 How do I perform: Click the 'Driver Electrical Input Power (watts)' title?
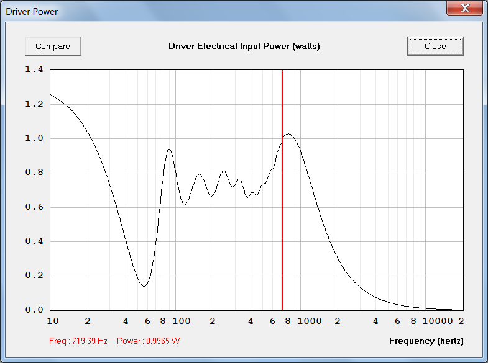(244, 47)
